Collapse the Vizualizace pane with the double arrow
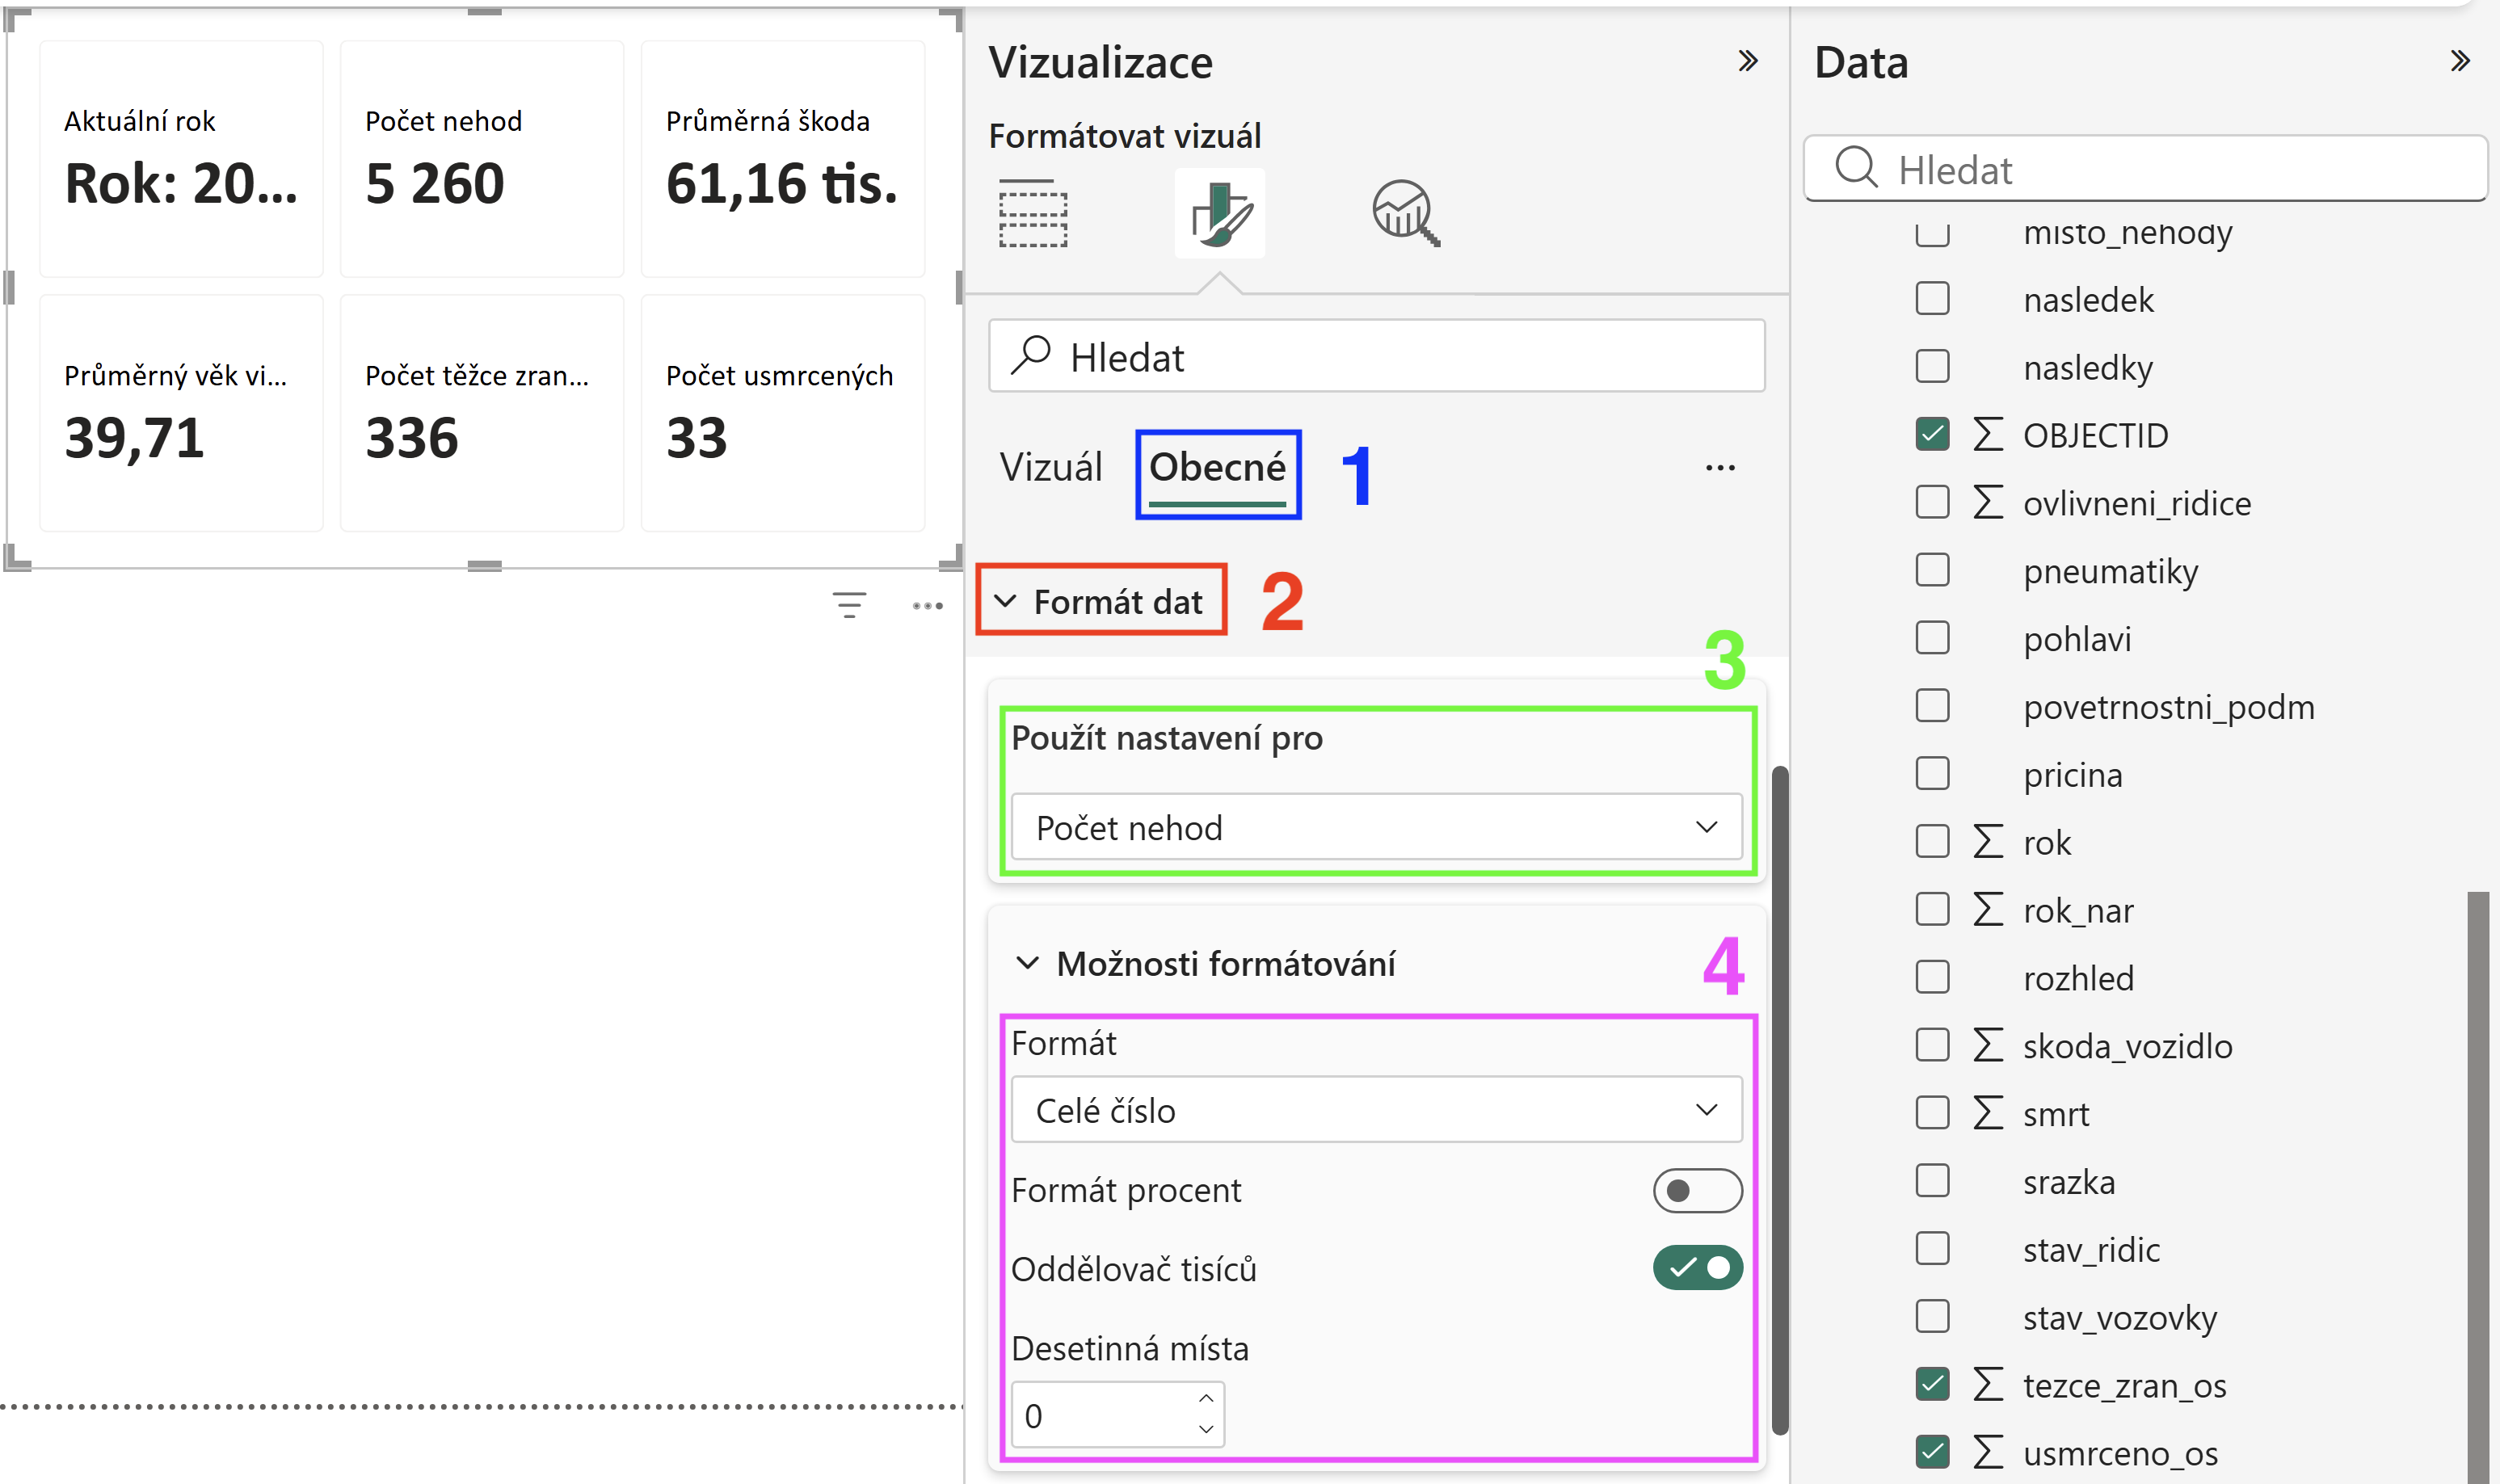Image resolution: width=2500 pixels, height=1484 pixels. pyautogui.click(x=1747, y=61)
